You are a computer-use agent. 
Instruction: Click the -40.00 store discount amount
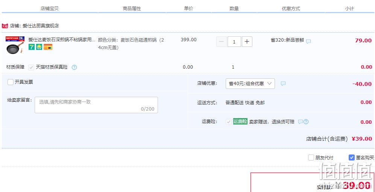coord(362,84)
